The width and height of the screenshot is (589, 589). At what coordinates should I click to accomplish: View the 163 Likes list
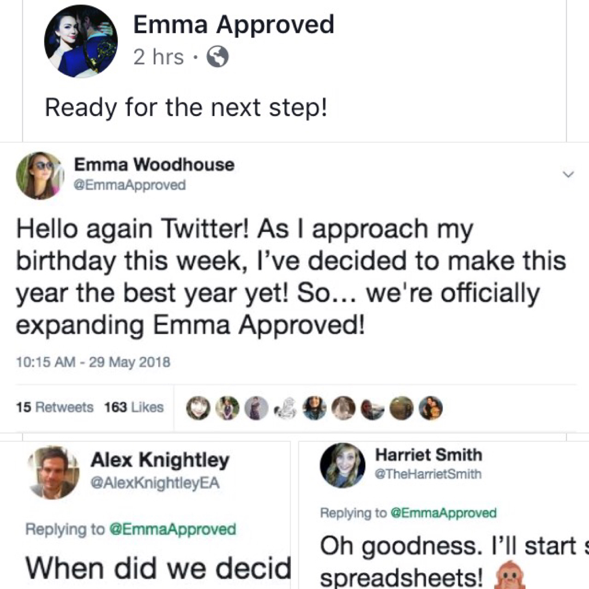click(134, 407)
